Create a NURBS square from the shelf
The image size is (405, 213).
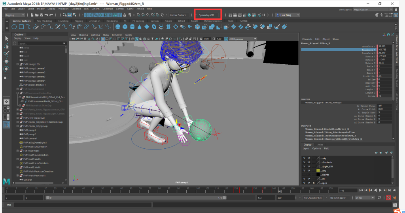pyautogui.click(x=21, y=26)
